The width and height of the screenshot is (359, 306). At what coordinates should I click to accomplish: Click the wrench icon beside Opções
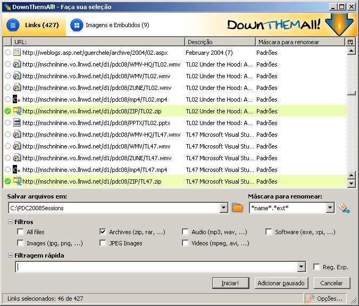(x=310, y=299)
